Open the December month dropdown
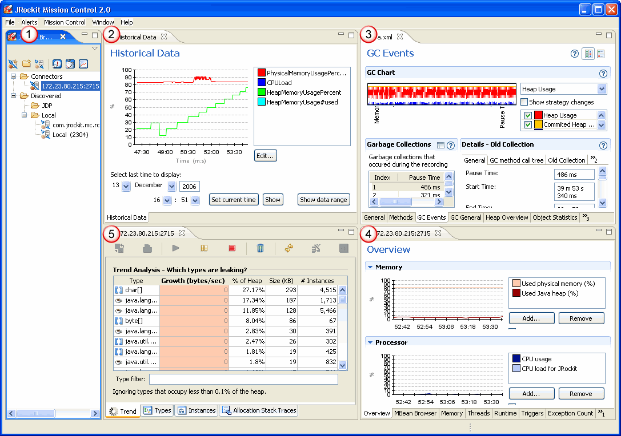 [x=171, y=186]
